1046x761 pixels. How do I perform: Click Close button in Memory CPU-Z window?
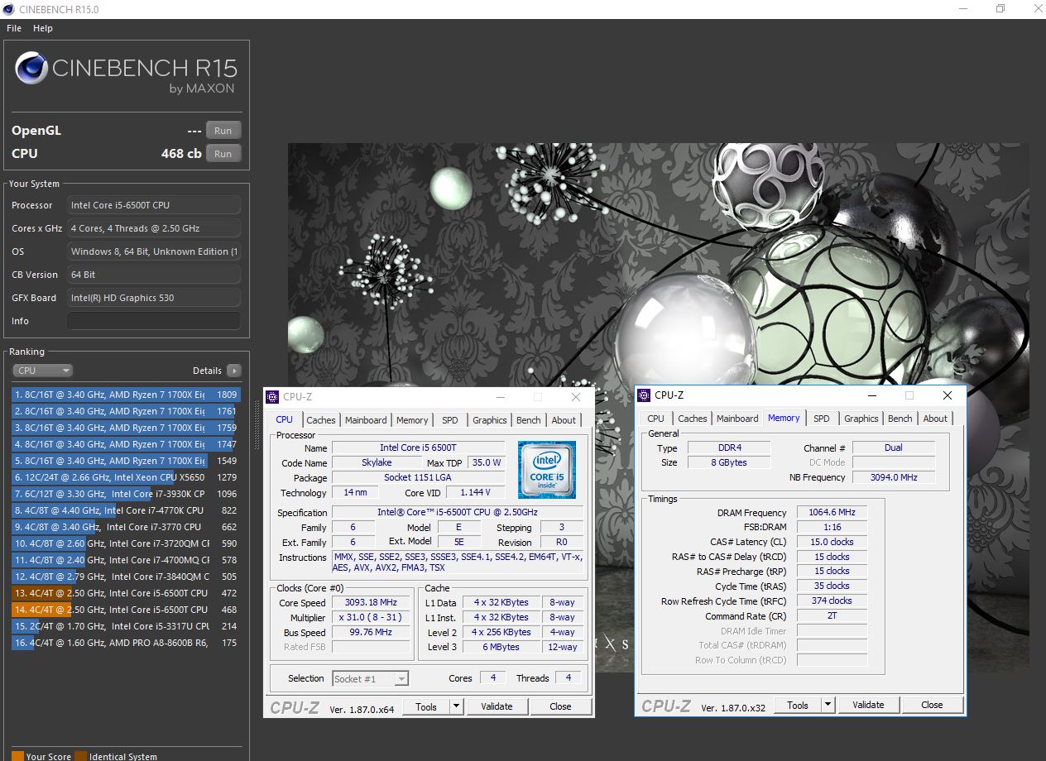pyautogui.click(x=932, y=705)
